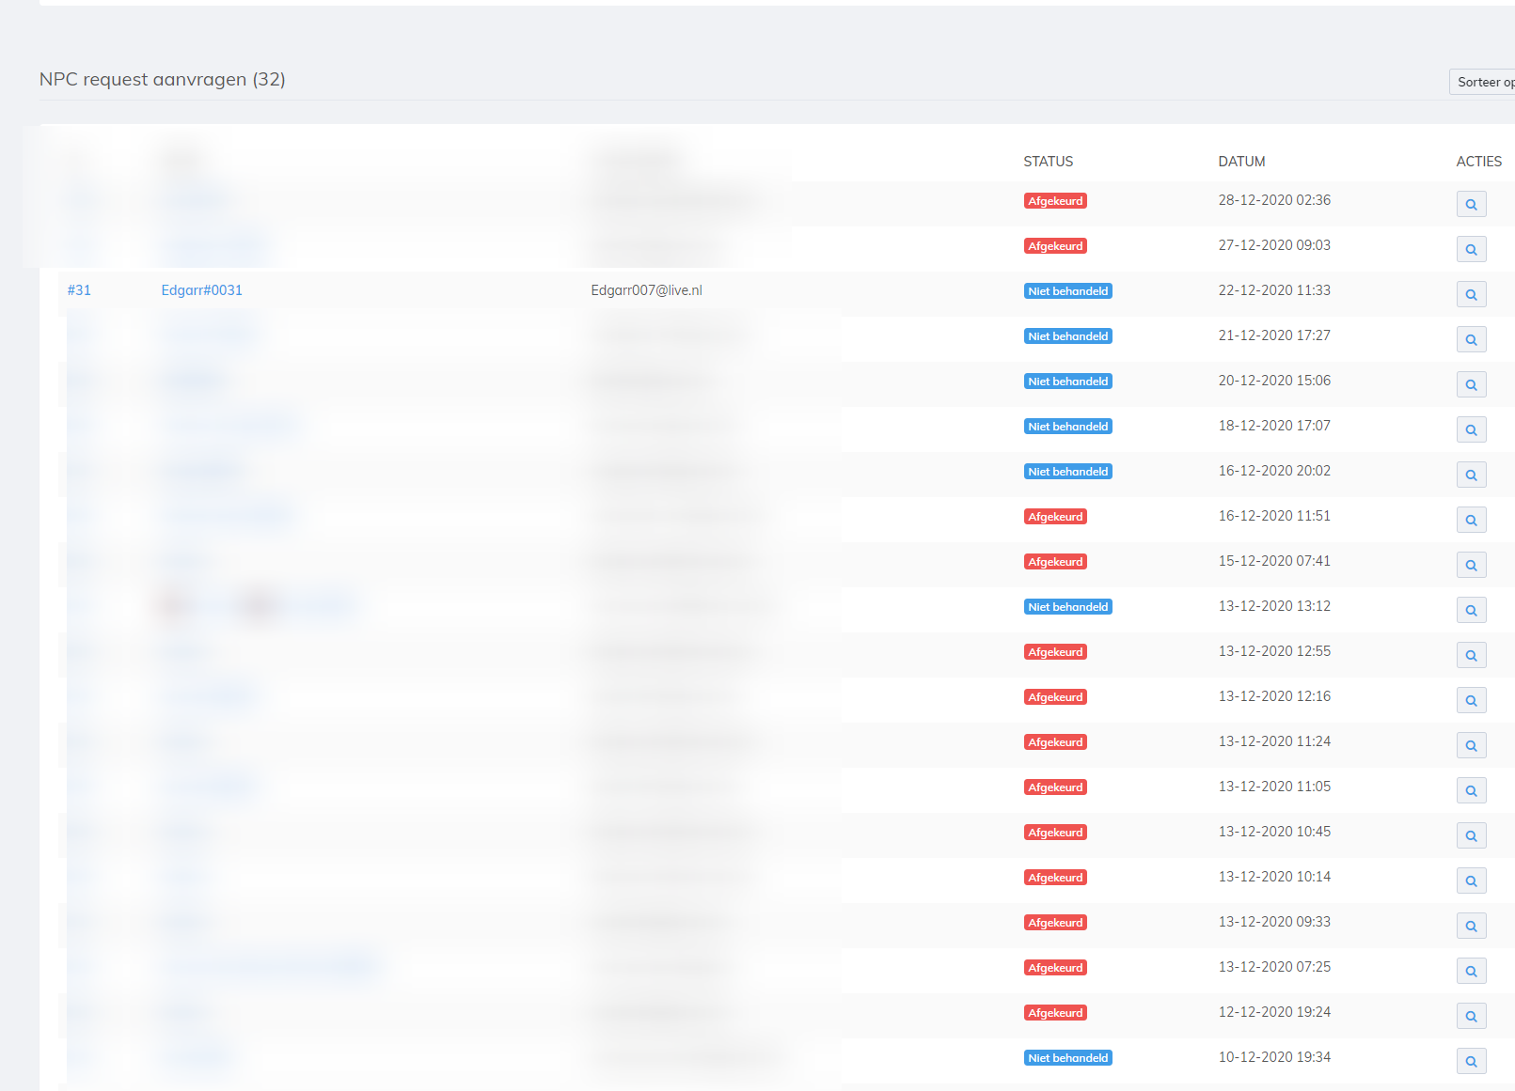Open magnifier for 12-12-2020 19:24 row
Image resolution: width=1515 pixels, height=1091 pixels.
point(1471,1016)
